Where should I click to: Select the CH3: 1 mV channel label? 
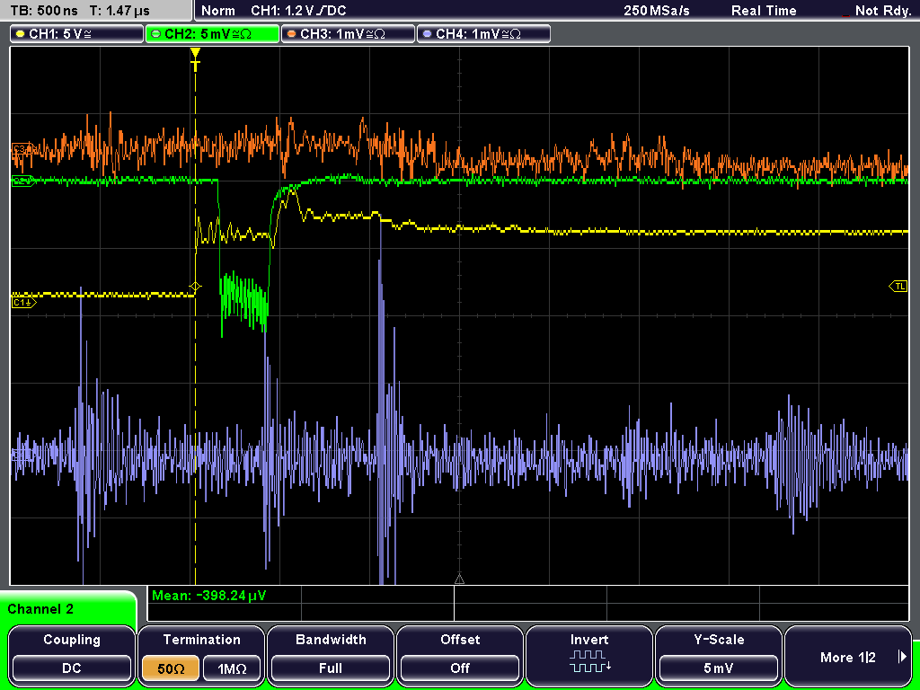coord(348,34)
